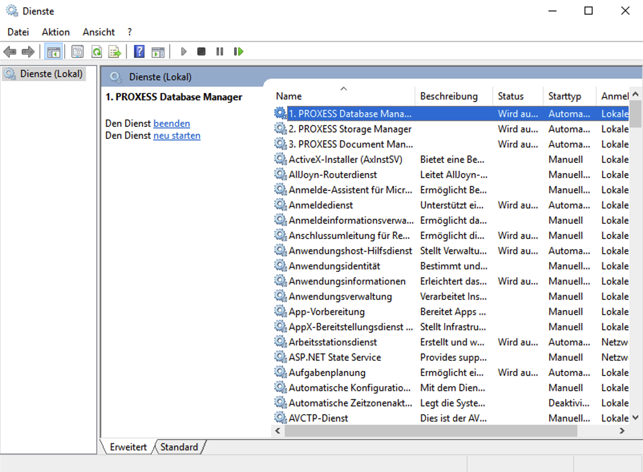Click the Forward arrow toolbar icon
The width and height of the screenshot is (643, 472).
[x=28, y=52]
